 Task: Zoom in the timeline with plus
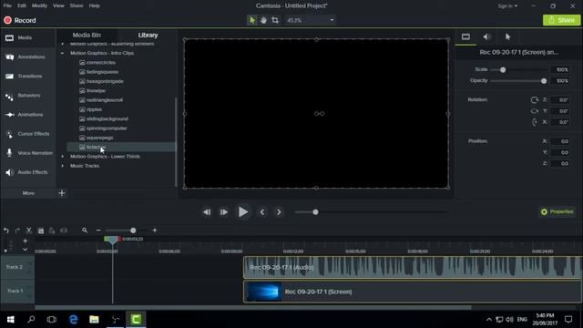(155, 231)
